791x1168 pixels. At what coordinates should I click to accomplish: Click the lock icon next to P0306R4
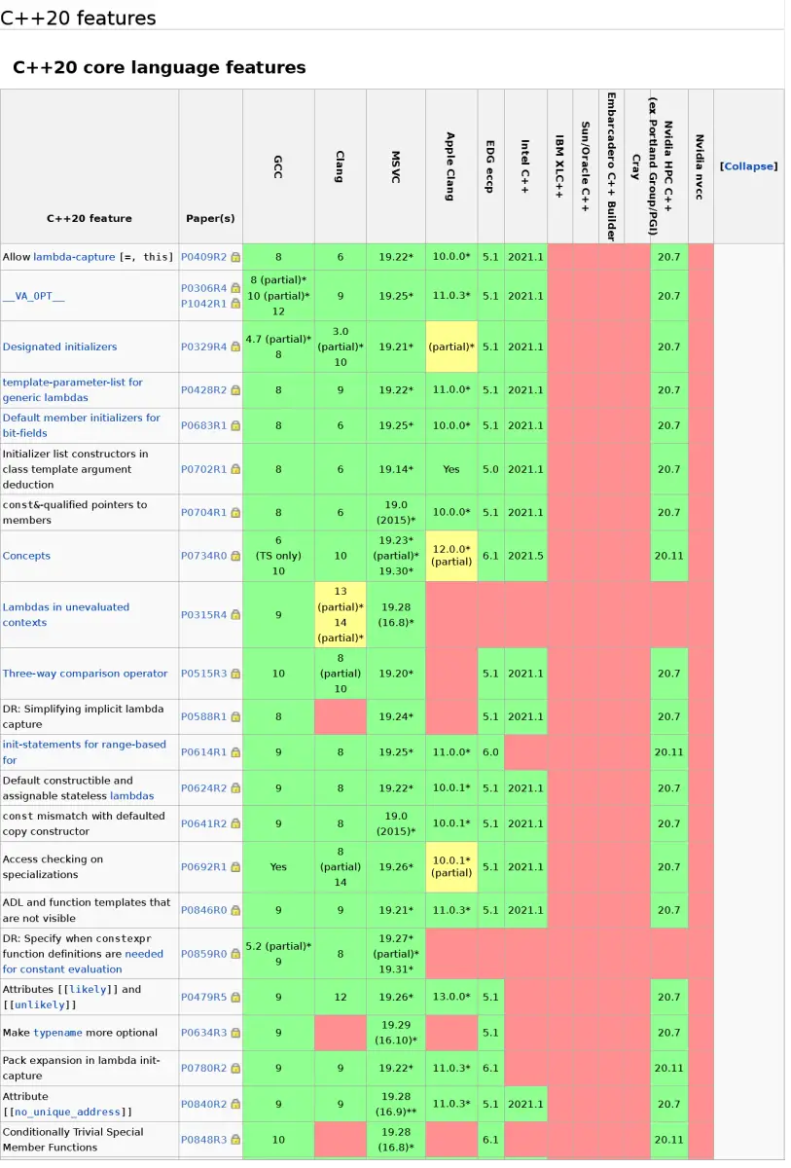pos(234,288)
